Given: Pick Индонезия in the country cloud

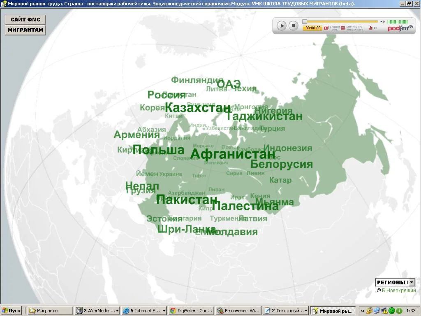Looking at the screenshot, I should point(288,148).
